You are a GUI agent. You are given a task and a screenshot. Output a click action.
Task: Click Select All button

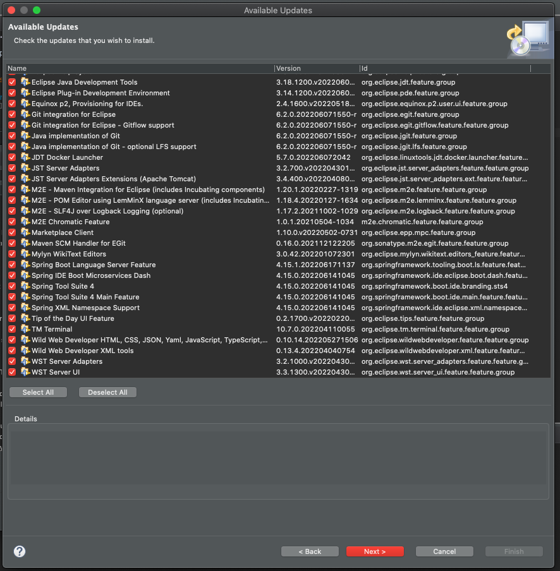[39, 392]
